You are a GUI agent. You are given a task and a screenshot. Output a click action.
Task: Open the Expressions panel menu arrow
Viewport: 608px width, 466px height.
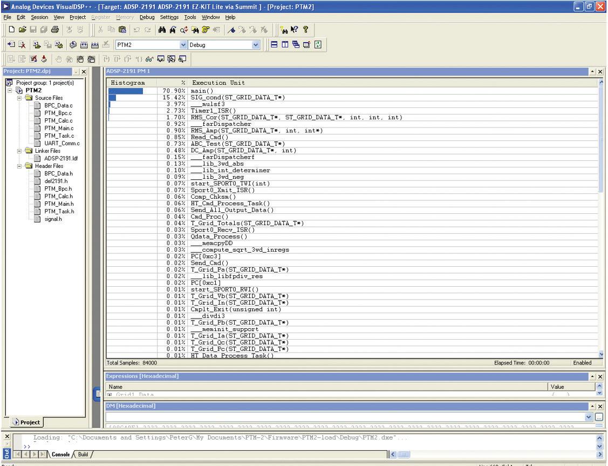pos(592,376)
